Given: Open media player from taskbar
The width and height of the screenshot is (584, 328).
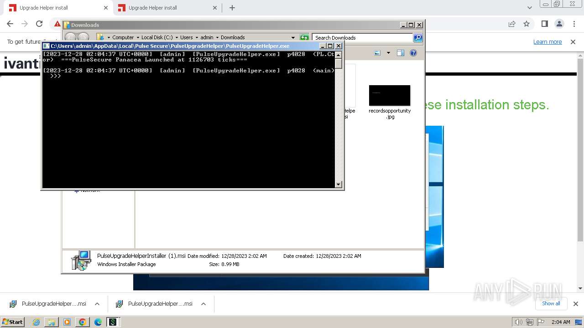Looking at the screenshot, I should click(67, 322).
